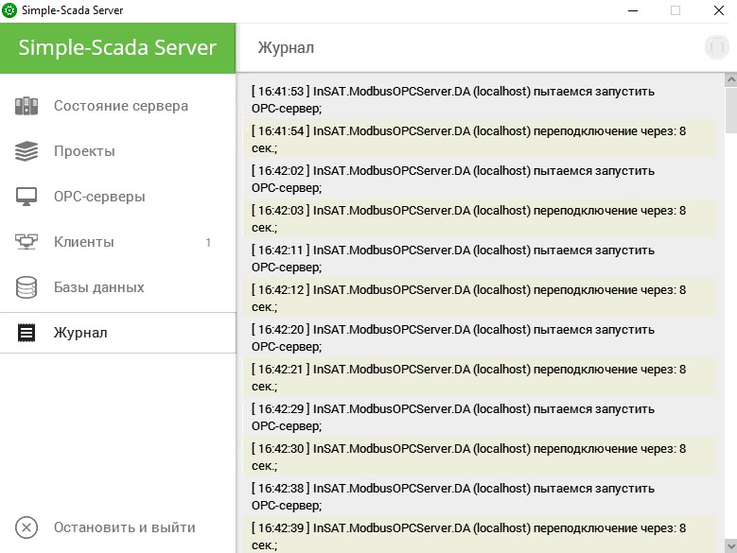Select the Журнал menu item

point(117,333)
